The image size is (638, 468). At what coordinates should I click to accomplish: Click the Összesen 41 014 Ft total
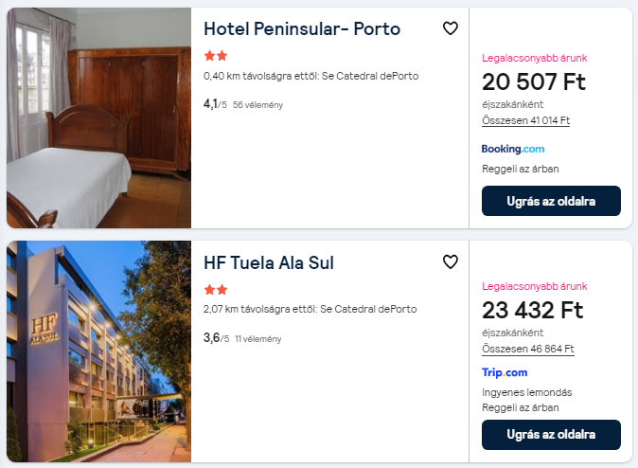click(525, 120)
